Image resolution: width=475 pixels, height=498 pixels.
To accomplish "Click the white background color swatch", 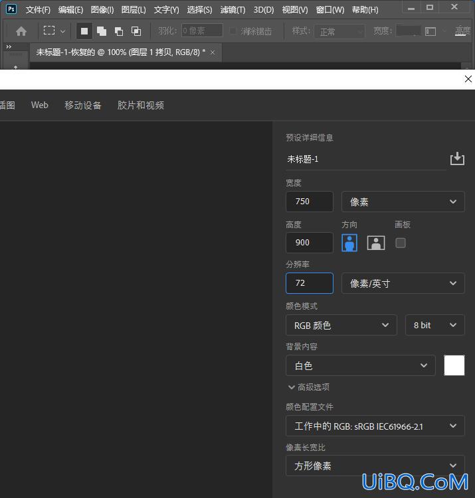I will 454,365.
